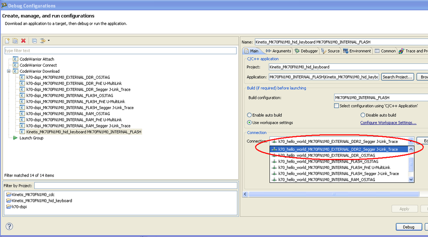Choose k70_hello_world INTERNAL_FLASH_OSJTAG connection
The width and height of the screenshot is (428, 237).
[x=338, y=162]
